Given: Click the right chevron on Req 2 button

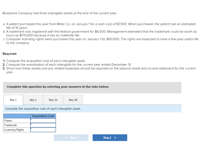Looking at the screenshot, I should (x=115, y=138).
